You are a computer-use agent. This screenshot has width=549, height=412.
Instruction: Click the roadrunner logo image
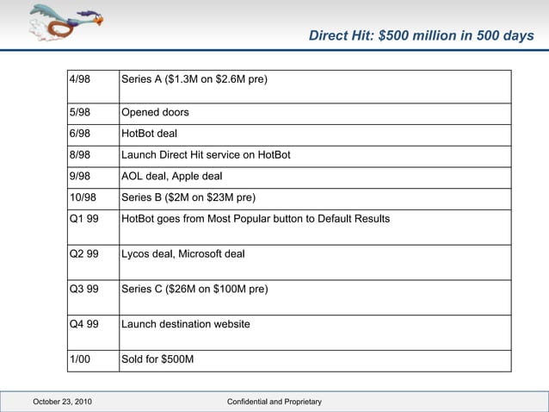click(65, 22)
